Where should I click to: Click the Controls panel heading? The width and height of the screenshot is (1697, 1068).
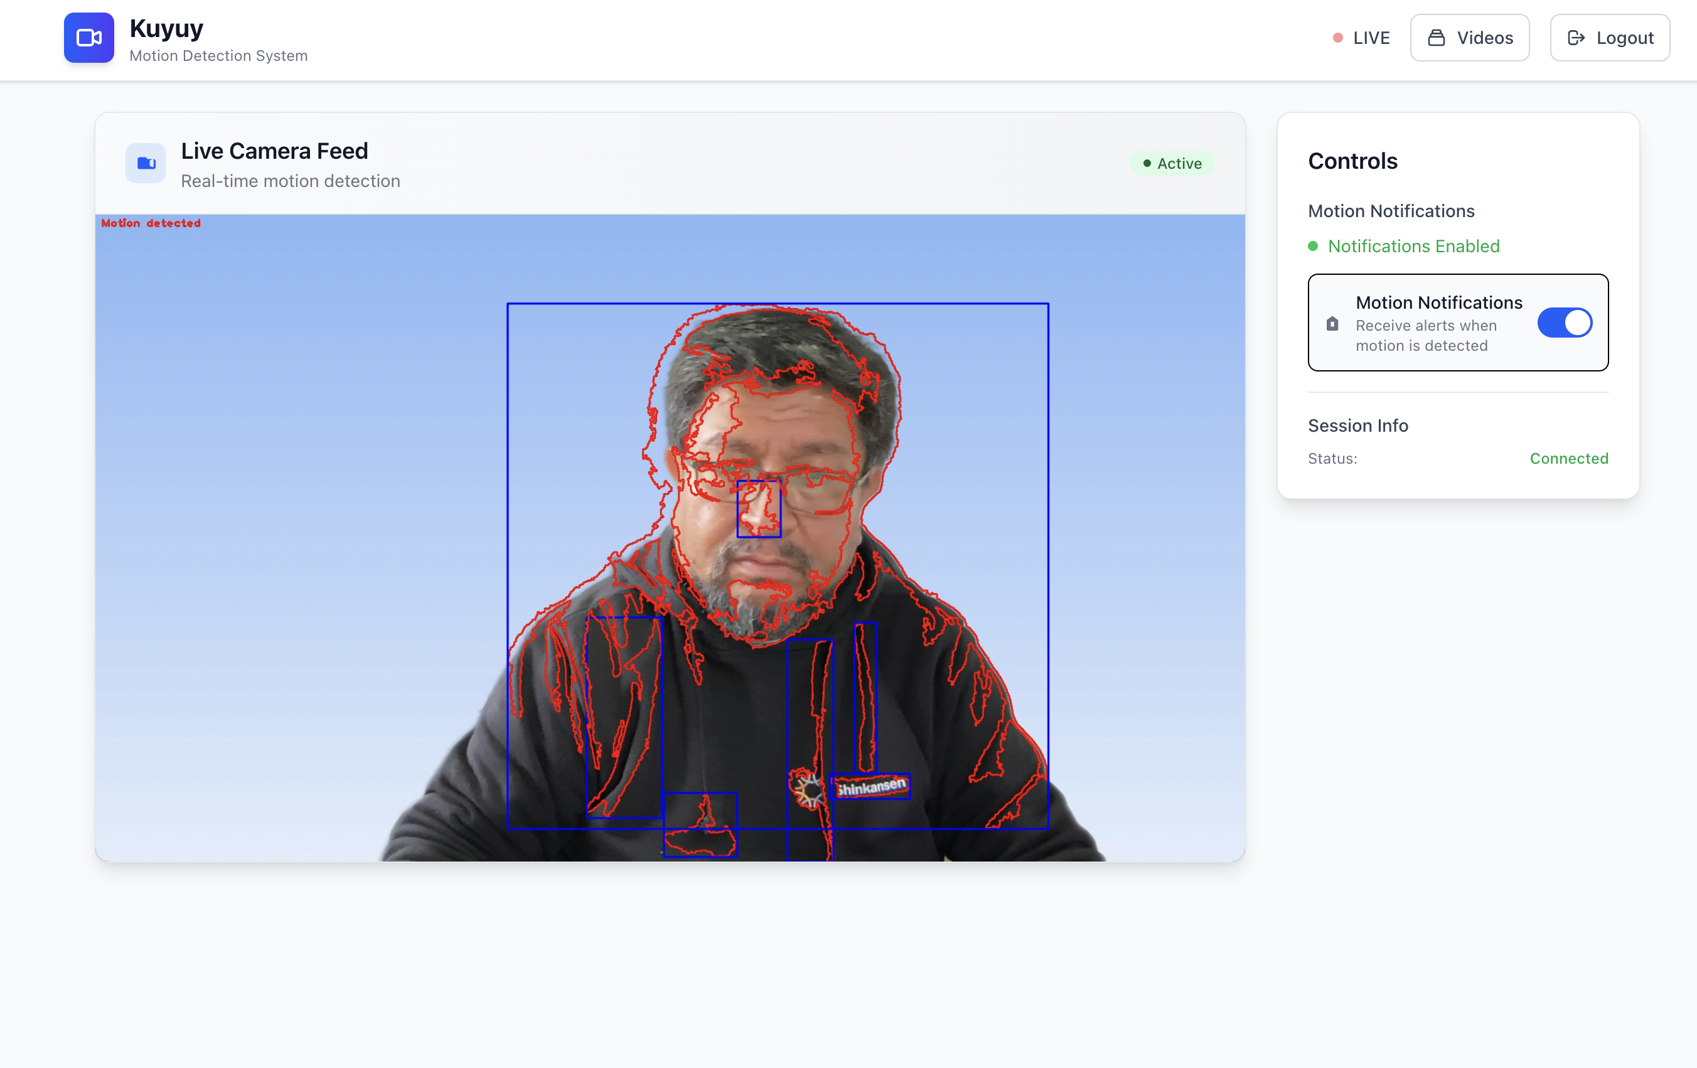tap(1352, 161)
